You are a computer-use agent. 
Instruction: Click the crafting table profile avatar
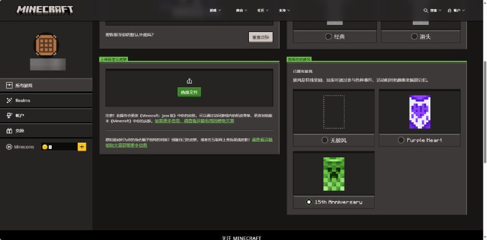[46, 45]
